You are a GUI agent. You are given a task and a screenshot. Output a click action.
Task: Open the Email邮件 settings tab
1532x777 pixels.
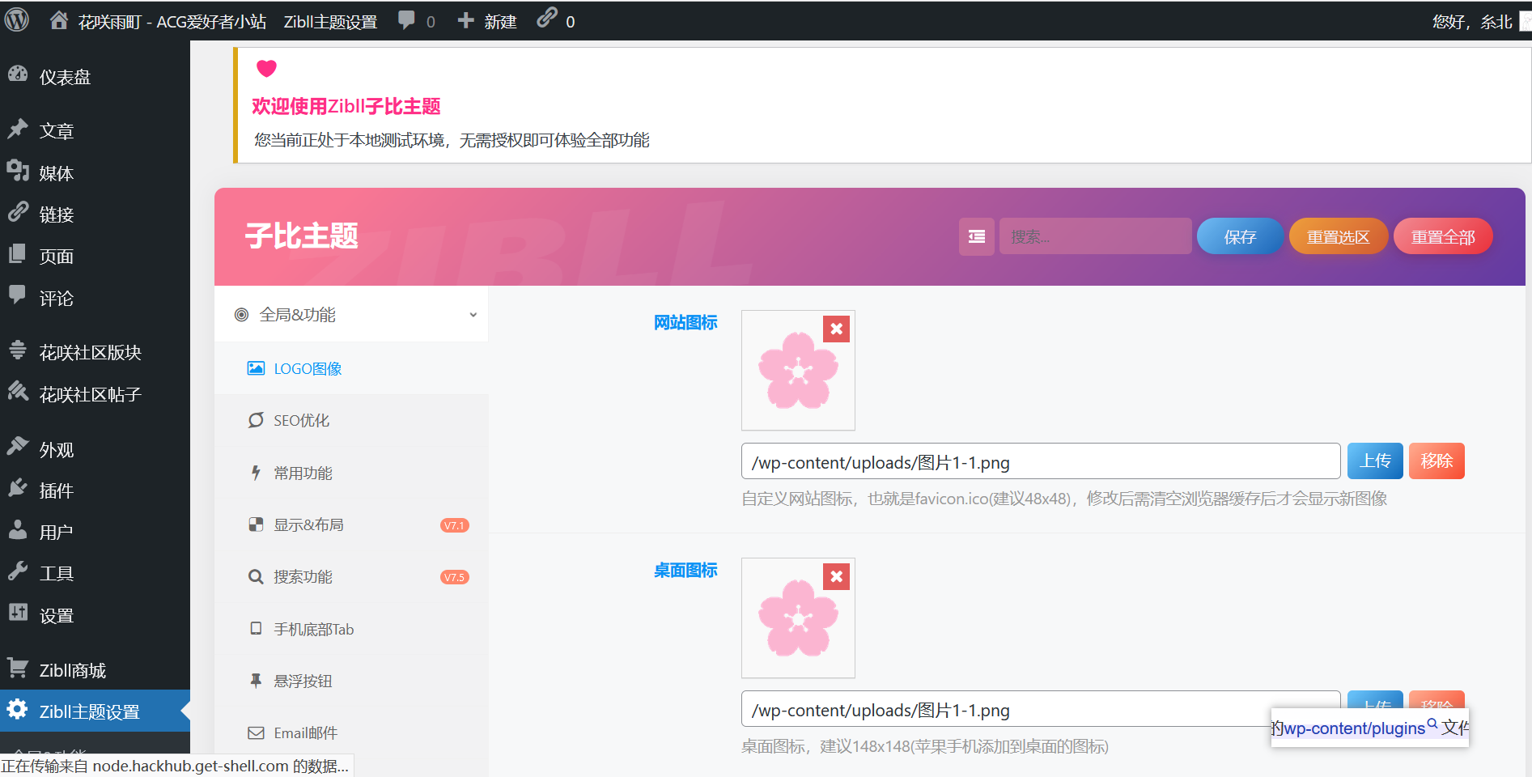click(351, 732)
